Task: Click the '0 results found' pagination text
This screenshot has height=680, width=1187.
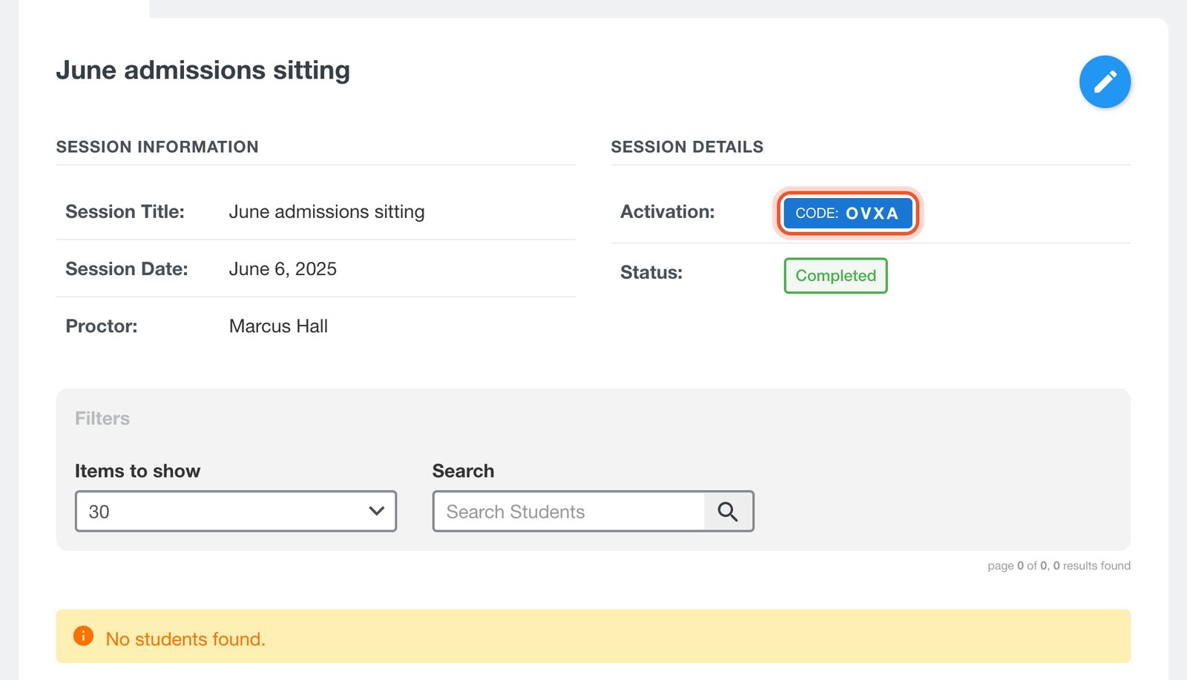Action: pyautogui.click(x=1092, y=566)
